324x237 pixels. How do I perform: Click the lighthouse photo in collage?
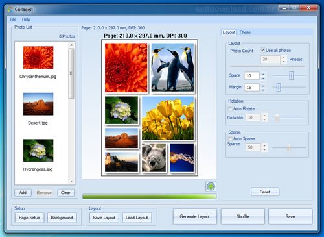point(121,162)
